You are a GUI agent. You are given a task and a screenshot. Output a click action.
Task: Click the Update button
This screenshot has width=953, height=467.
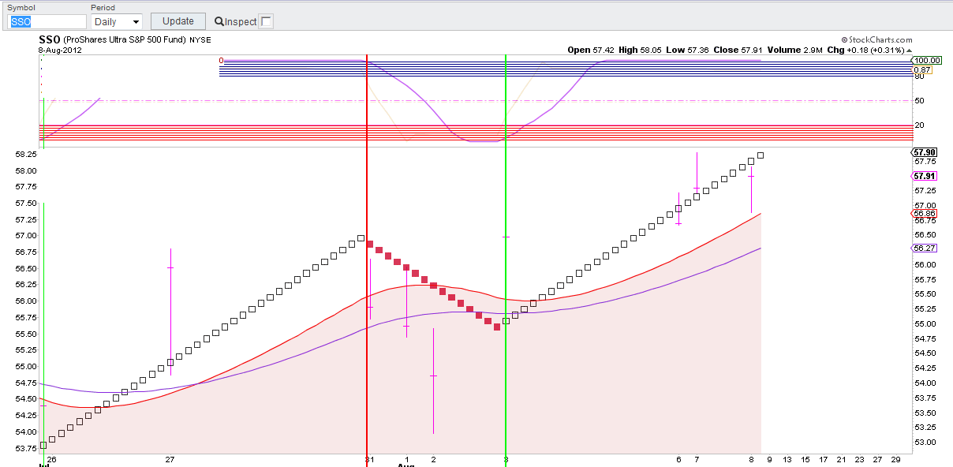[178, 21]
